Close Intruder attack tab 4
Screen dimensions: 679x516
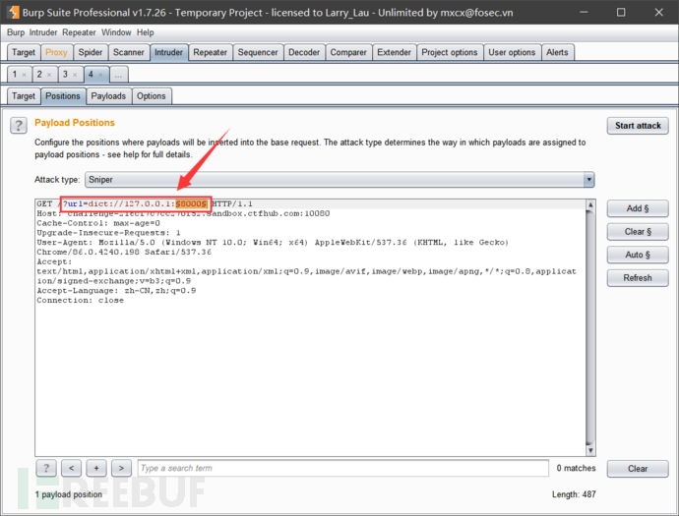pyautogui.click(x=101, y=75)
